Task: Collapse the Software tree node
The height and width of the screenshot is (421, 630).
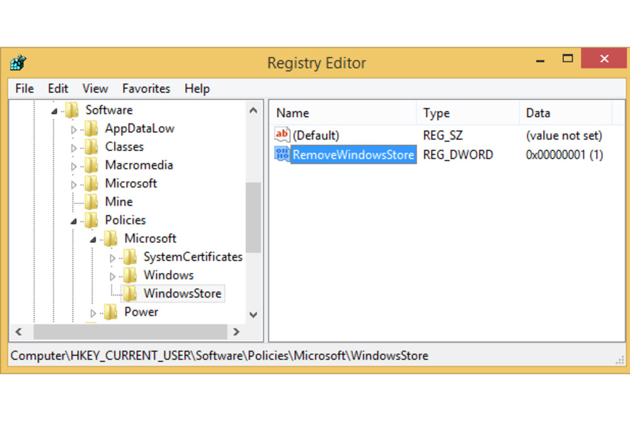Action: [54, 111]
